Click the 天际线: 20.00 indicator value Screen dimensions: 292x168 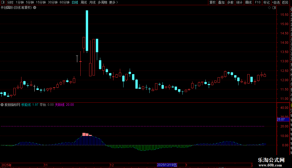pos(64,105)
